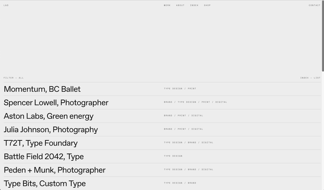Screen dimensions: 324x190
Task: Open the Contact link
Action: click(315, 5)
